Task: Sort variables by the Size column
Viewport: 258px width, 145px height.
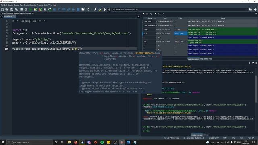Action: tap(181, 18)
